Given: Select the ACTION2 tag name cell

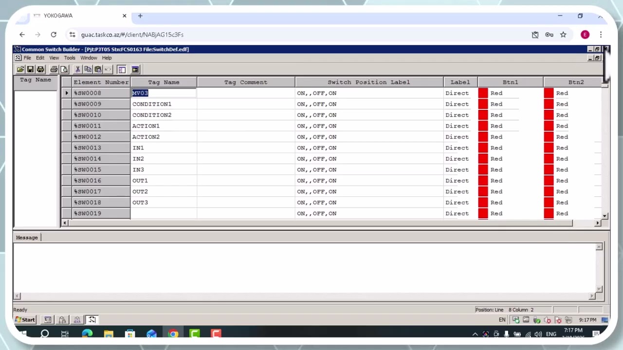Looking at the screenshot, I should (x=164, y=137).
